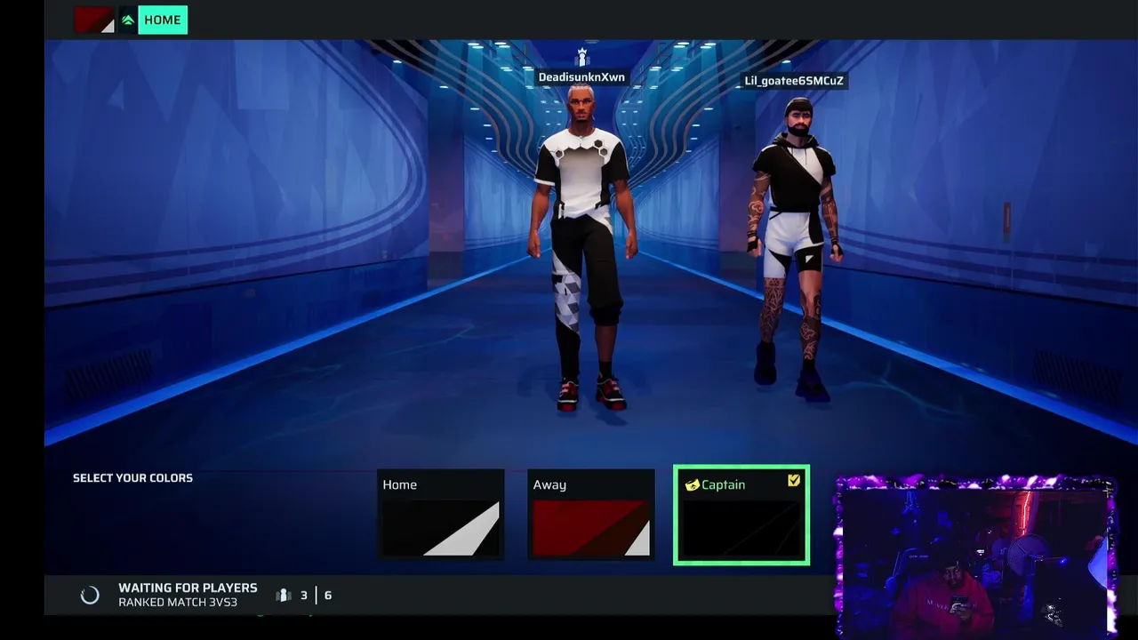Click the RANKED MATCH 3VS3 text

click(x=178, y=603)
